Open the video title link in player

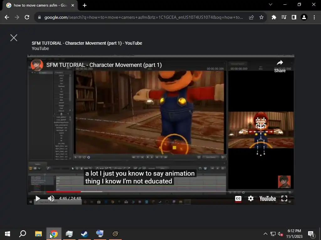[104, 65]
